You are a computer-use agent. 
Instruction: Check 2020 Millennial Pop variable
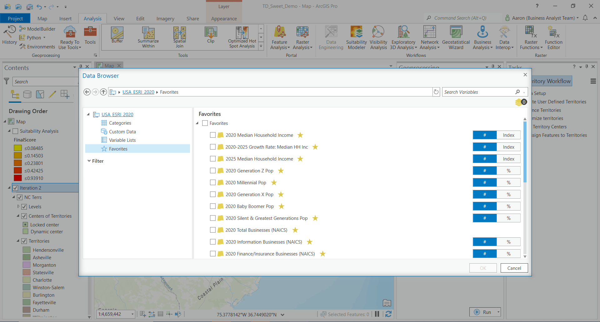(x=213, y=182)
